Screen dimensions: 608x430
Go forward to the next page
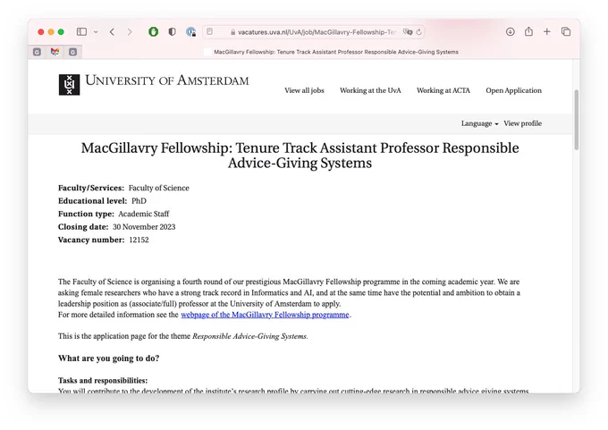[x=130, y=32]
